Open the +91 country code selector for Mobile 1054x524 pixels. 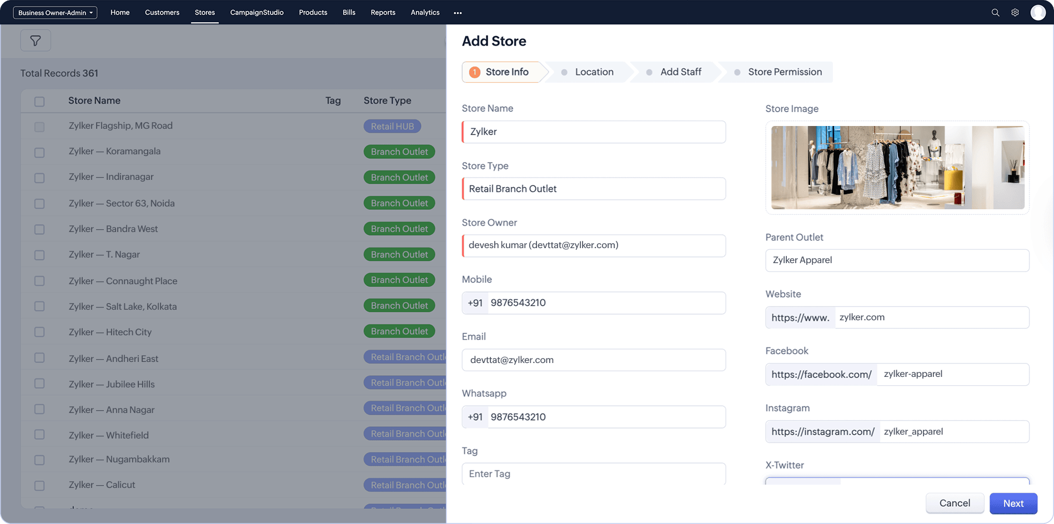point(475,303)
